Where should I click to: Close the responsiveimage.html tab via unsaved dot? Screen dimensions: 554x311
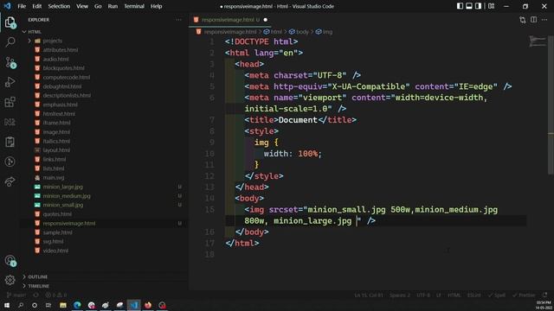tap(266, 20)
